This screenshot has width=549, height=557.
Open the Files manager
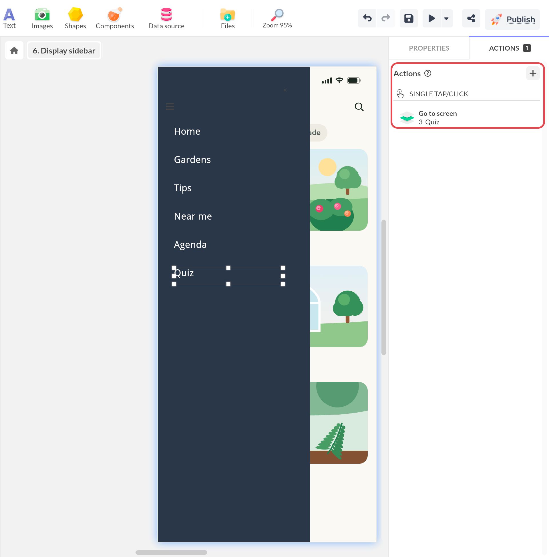(x=228, y=18)
